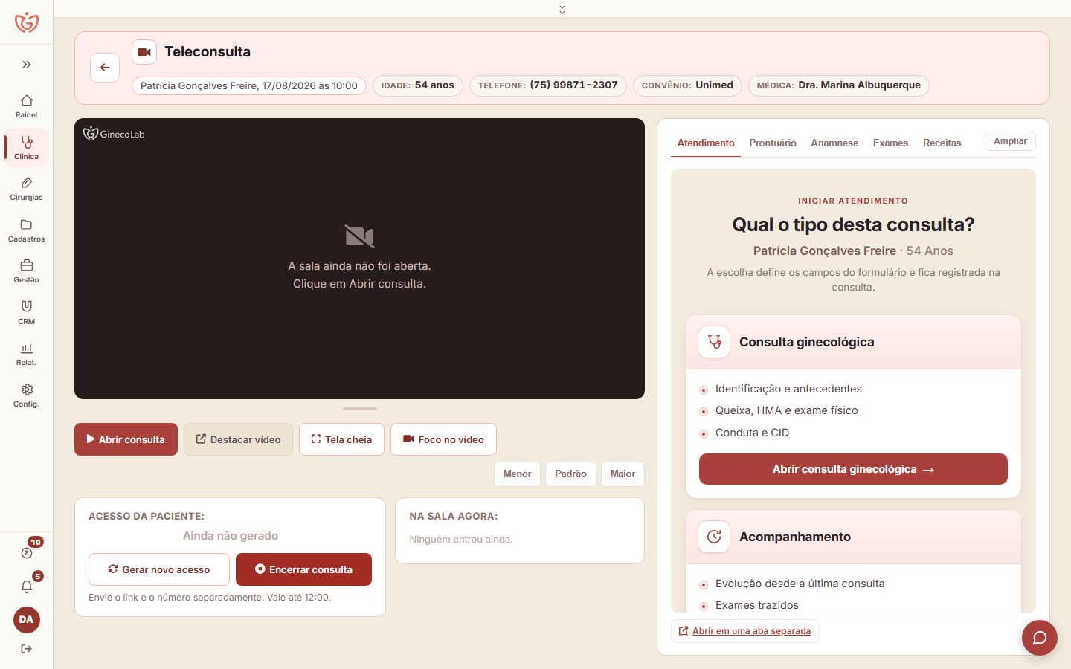This screenshot has height=669, width=1071.
Task: Select Maior video size
Action: tap(623, 474)
